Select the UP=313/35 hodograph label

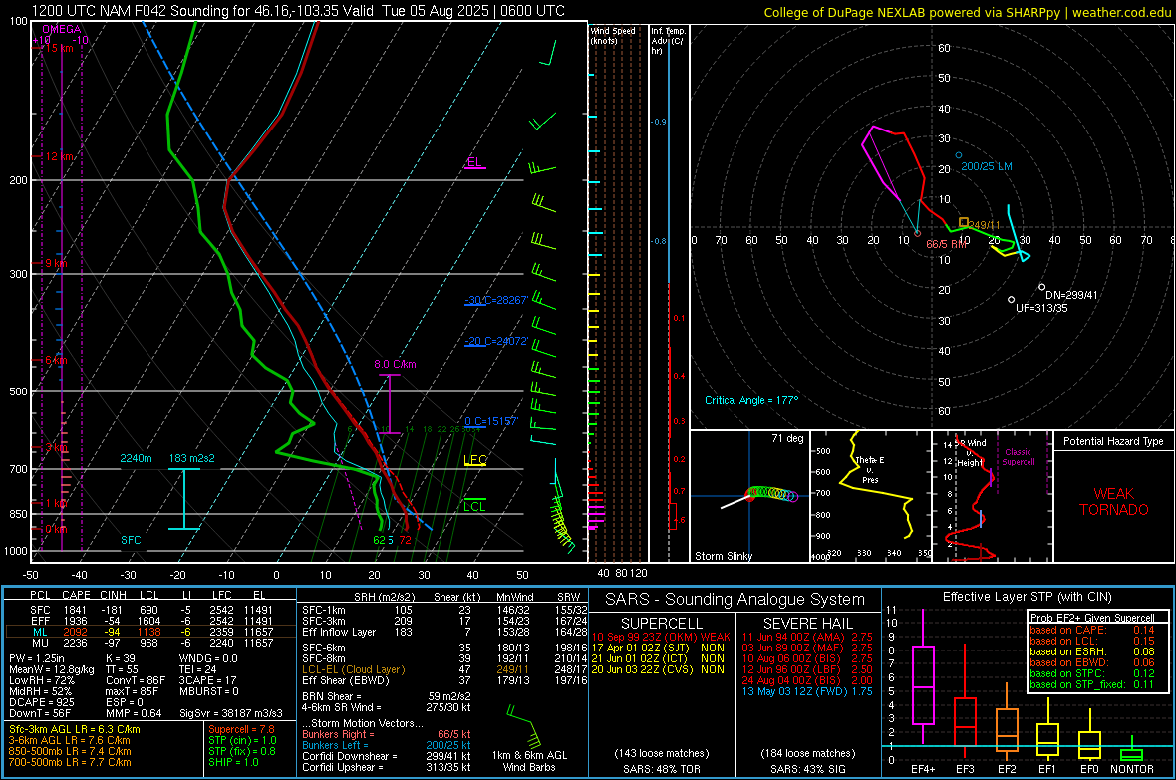click(1041, 308)
